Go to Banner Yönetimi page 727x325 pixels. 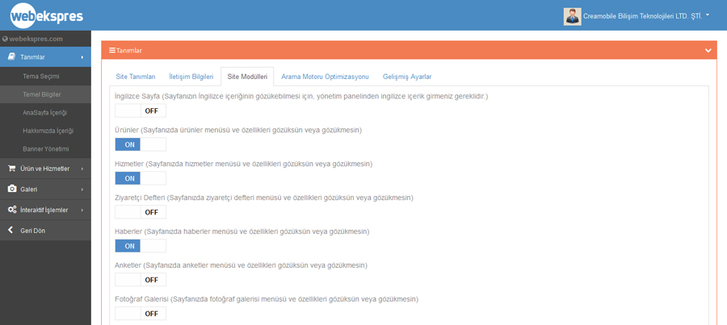coord(45,149)
